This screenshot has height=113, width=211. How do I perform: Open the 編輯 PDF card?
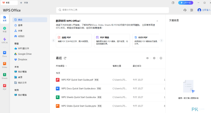click(x=74, y=40)
